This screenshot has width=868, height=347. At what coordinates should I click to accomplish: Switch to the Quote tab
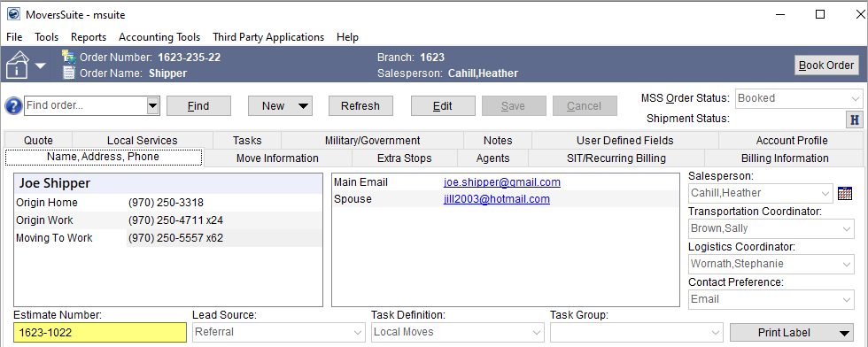[x=39, y=141]
